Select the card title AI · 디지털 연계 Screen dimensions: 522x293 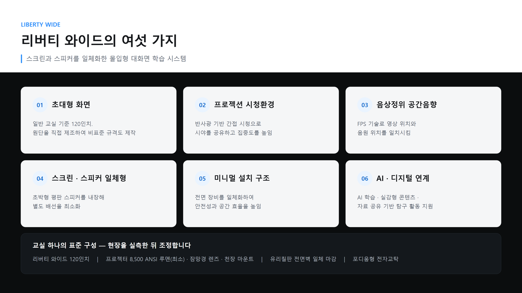pyautogui.click(x=403, y=178)
